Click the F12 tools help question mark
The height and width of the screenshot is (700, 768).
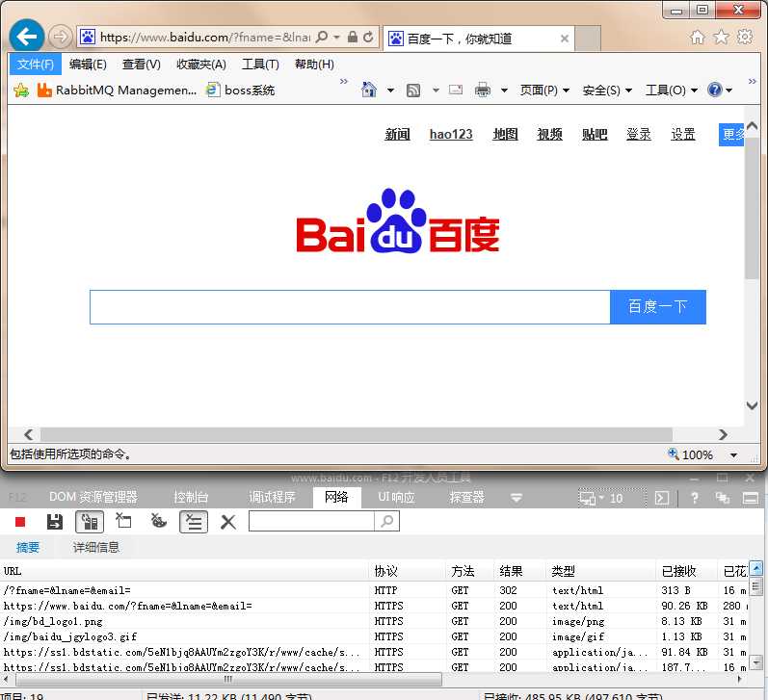[x=695, y=499]
